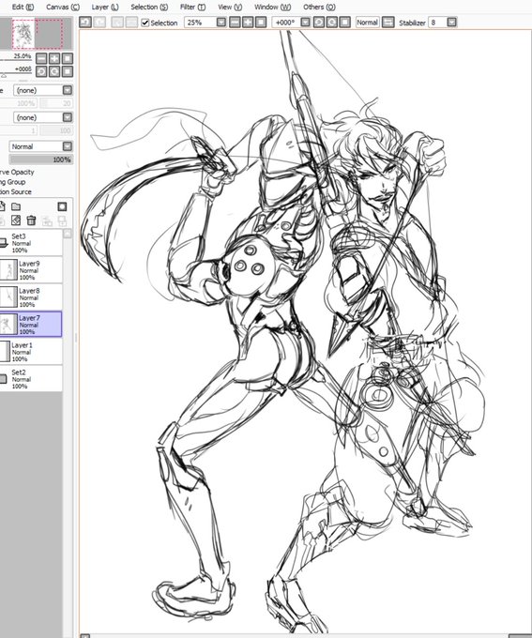The height and width of the screenshot is (638, 532).
Task: Open the layer blending mode Normal dropdown
Action: tap(68, 146)
